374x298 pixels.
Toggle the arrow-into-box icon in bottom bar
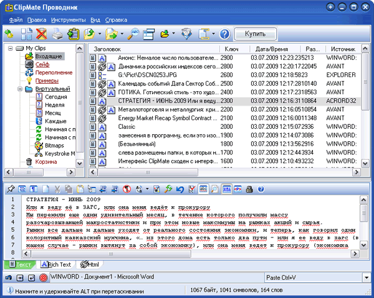point(20,277)
